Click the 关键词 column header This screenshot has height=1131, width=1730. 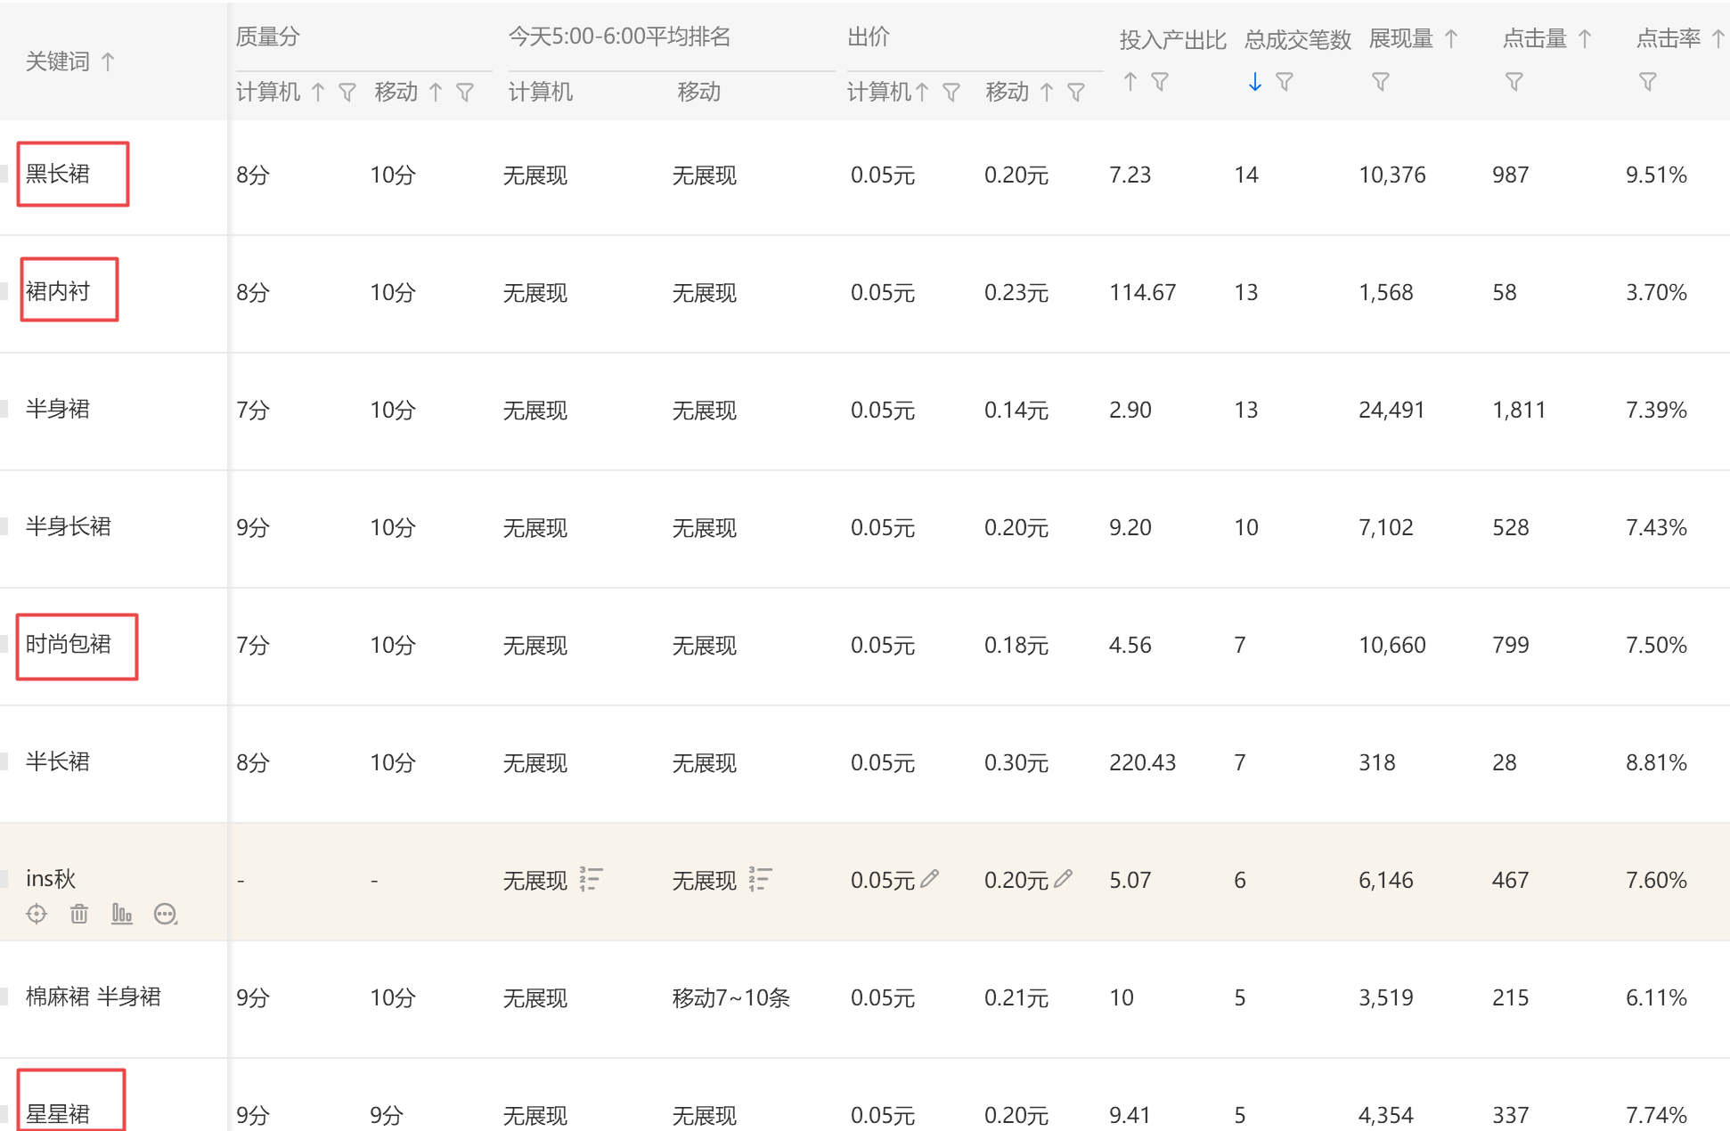coord(58,61)
